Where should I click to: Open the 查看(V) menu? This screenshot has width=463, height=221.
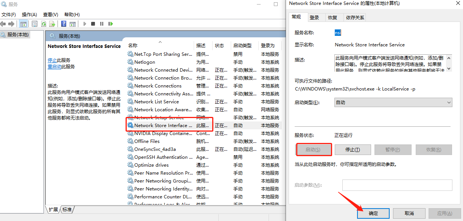pyautogui.click(x=50, y=14)
